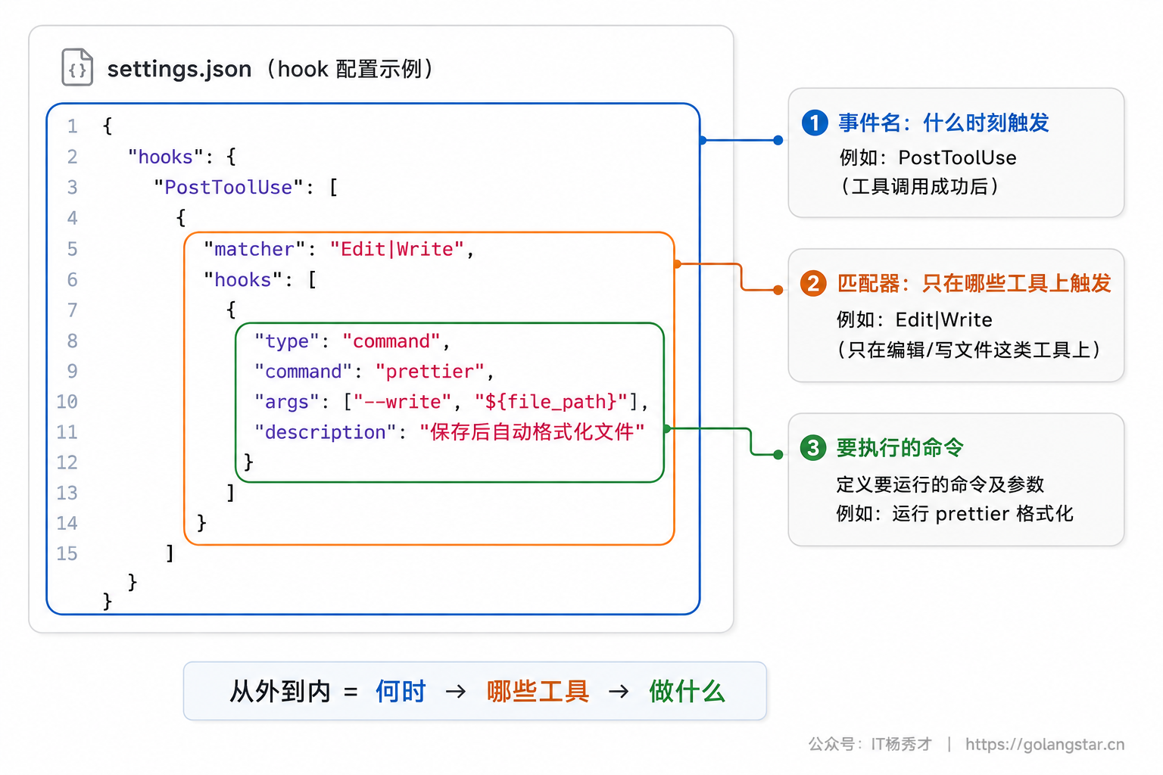
Task: Click the green connector dot beside the 要执行的命令 card
Action: pos(778,454)
